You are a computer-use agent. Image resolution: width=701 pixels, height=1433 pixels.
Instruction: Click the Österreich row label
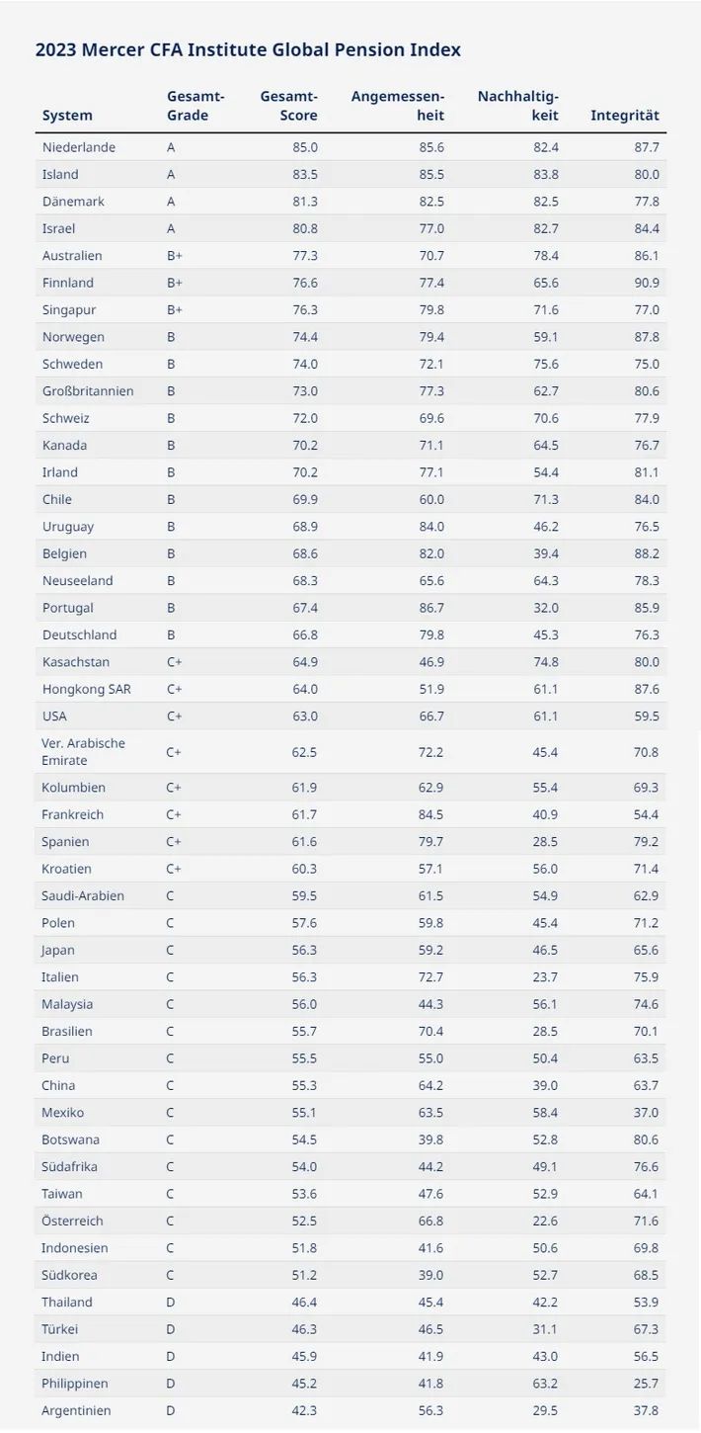(x=72, y=1222)
